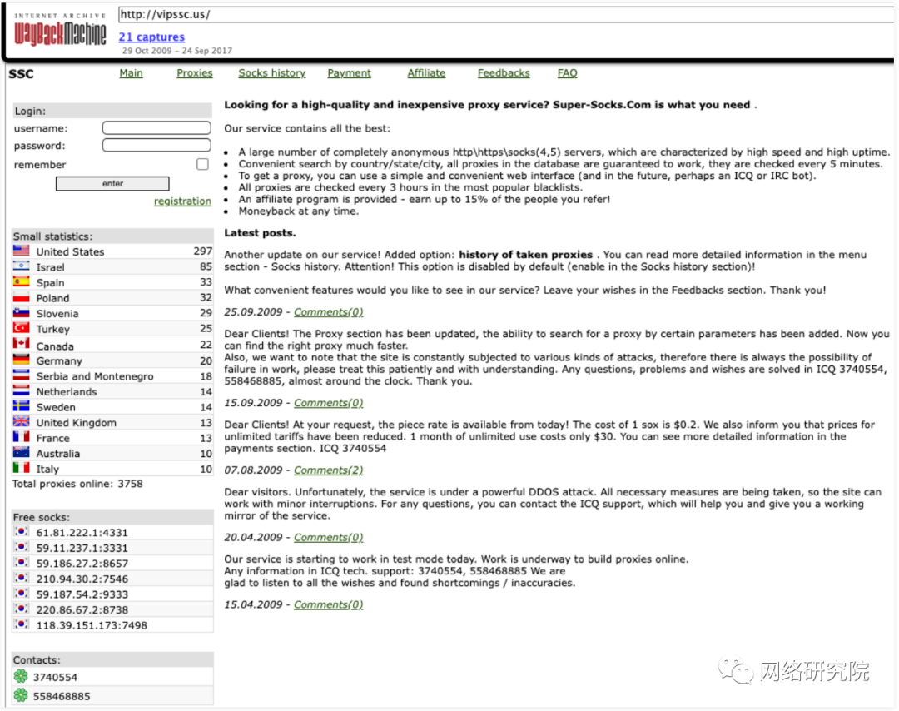This screenshot has height=711, width=899.
Task: Open the Socks history menu item
Action: 271,73
